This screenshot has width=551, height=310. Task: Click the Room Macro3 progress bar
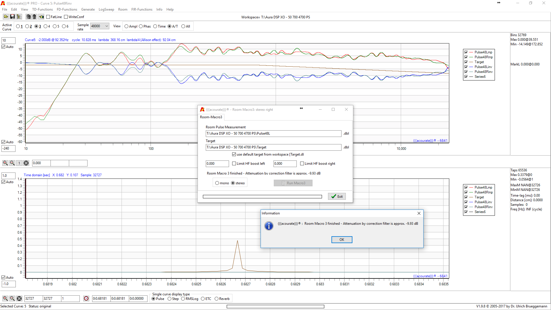click(262, 197)
